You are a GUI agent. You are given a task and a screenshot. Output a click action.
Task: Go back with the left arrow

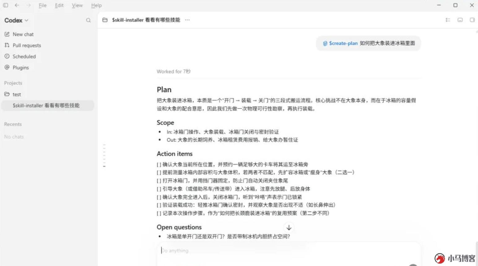click(x=17, y=5)
